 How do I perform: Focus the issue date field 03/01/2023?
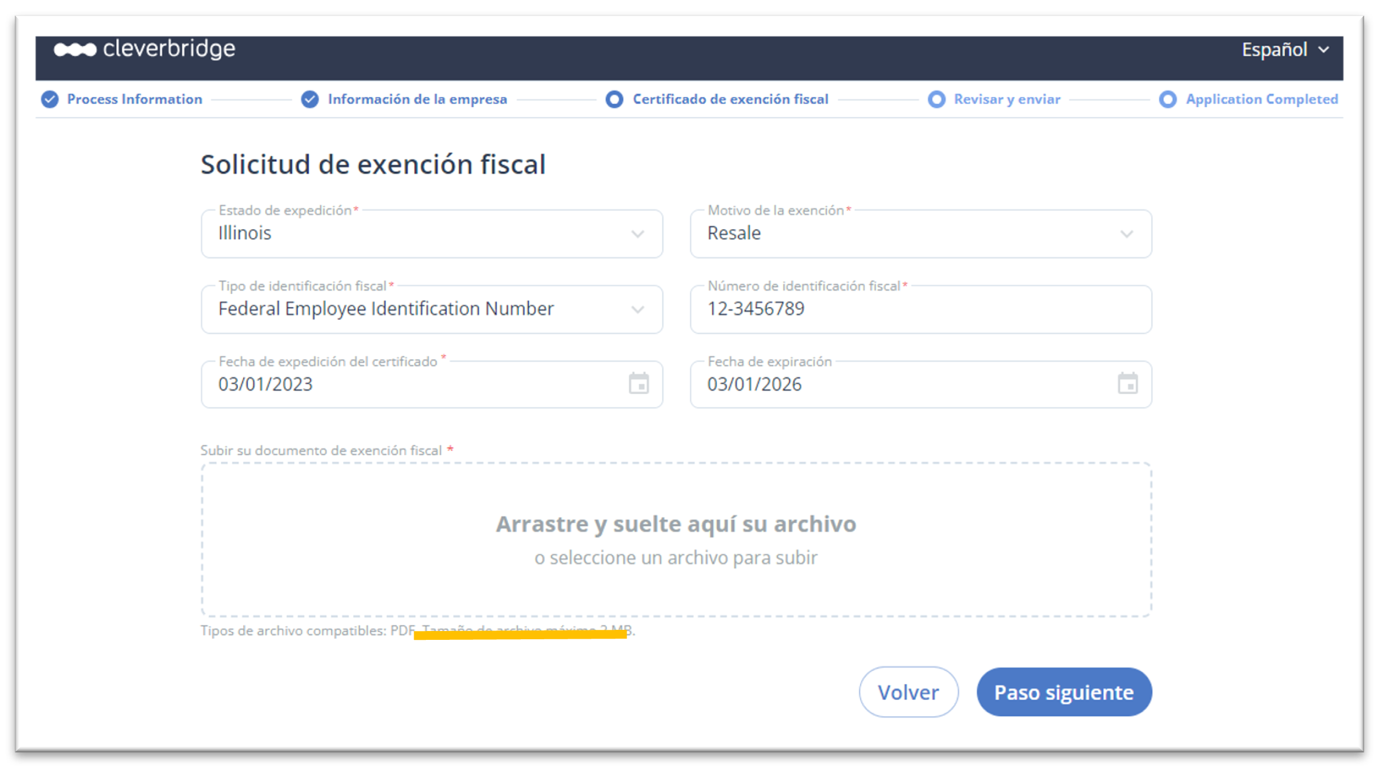tap(432, 384)
